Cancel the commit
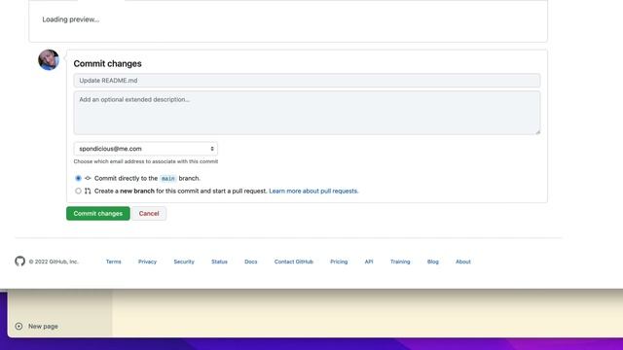The width and height of the screenshot is (623, 350). coord(149,214)
